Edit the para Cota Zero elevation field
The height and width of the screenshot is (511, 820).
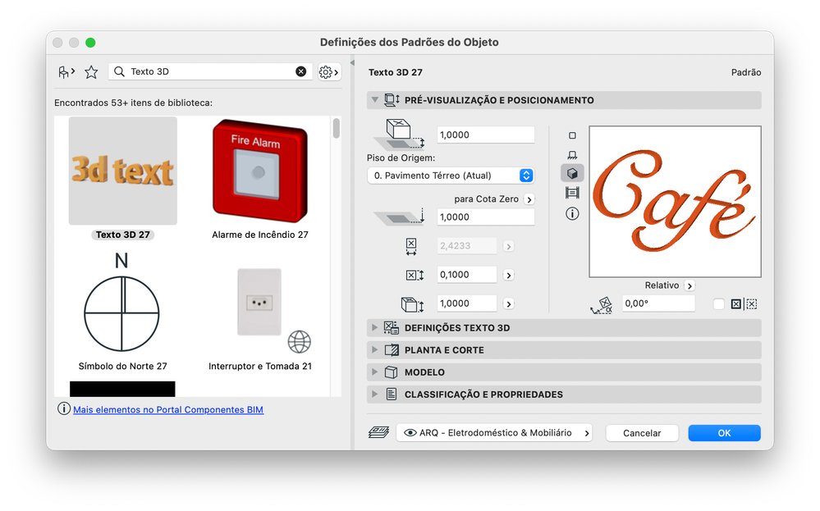pyautogui.click(x=485, y=217)
